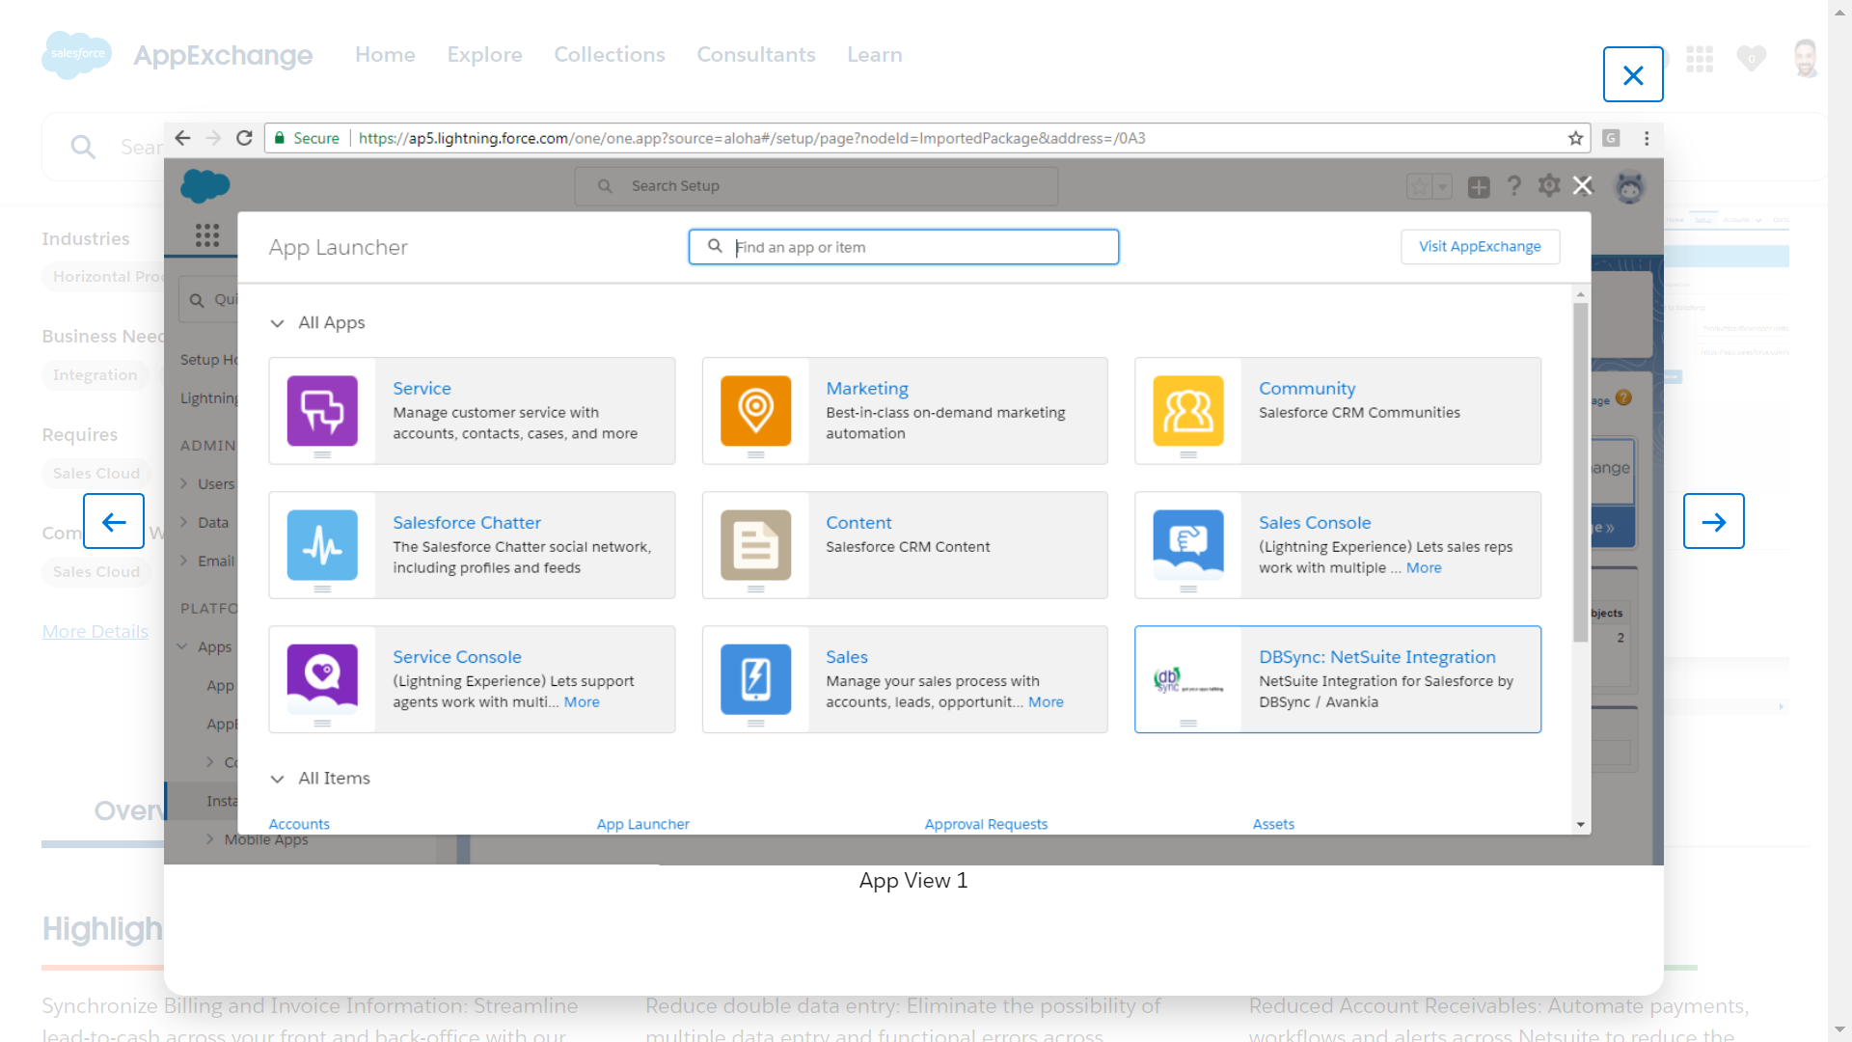Open the browser three-dot menu
Image resolution: width=1852 pixels, height=1042 pixels.
pyautogui.click(x=1647, y=138)
